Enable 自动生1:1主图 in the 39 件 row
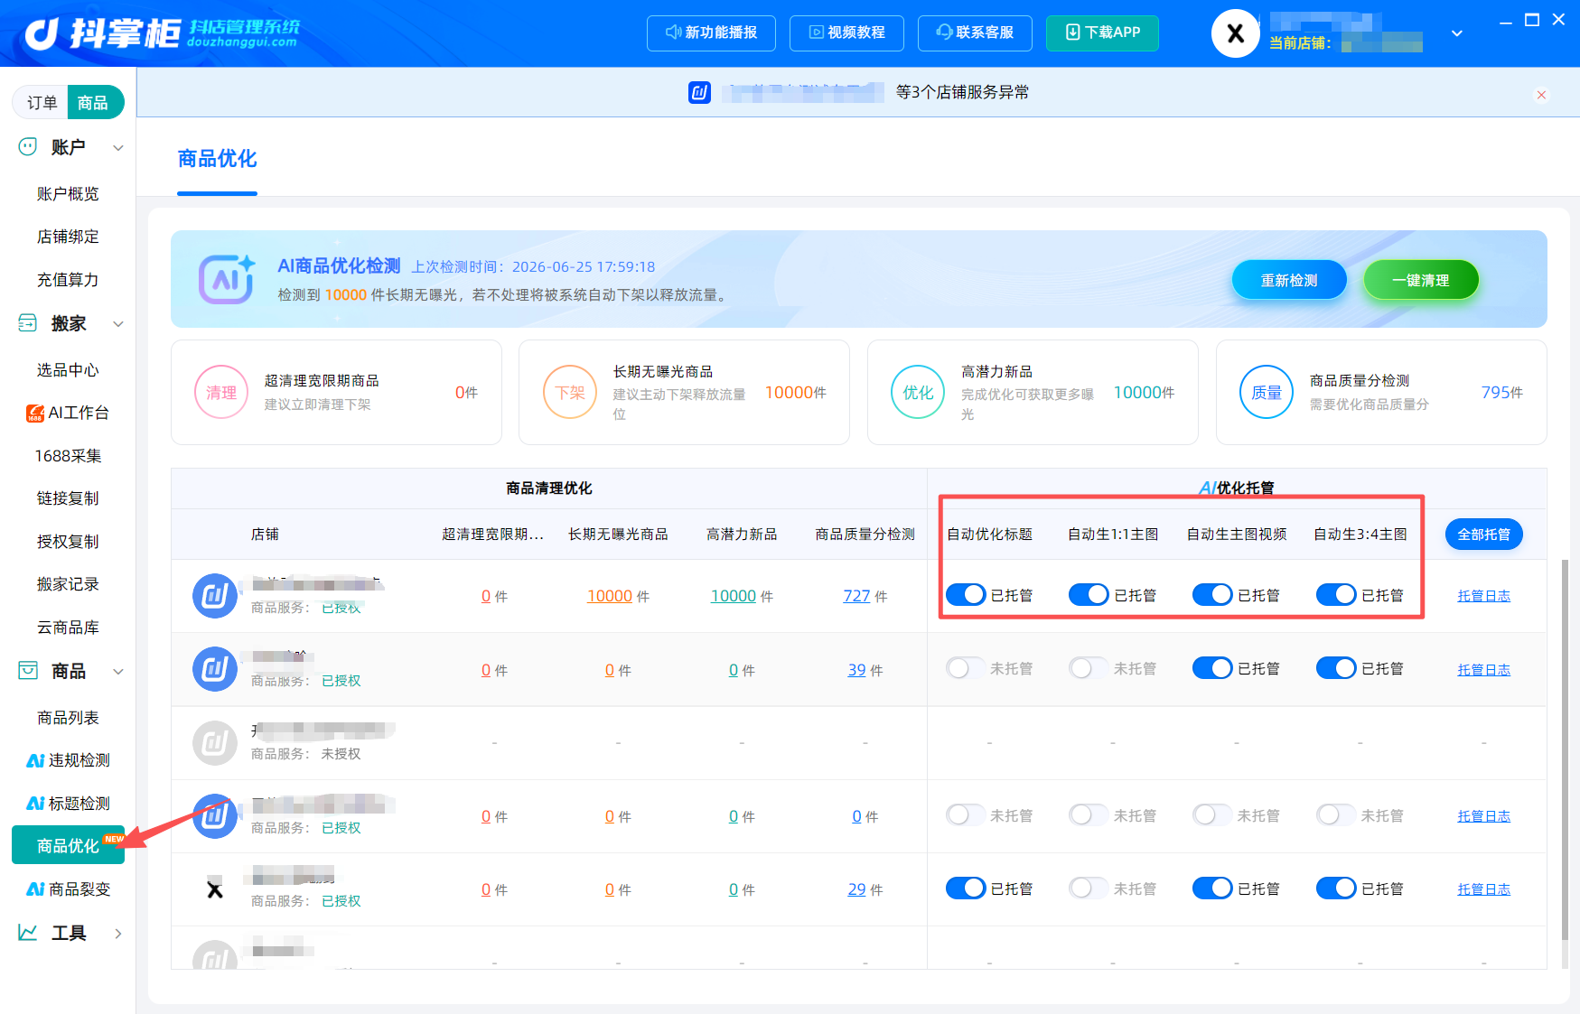 1089,668
